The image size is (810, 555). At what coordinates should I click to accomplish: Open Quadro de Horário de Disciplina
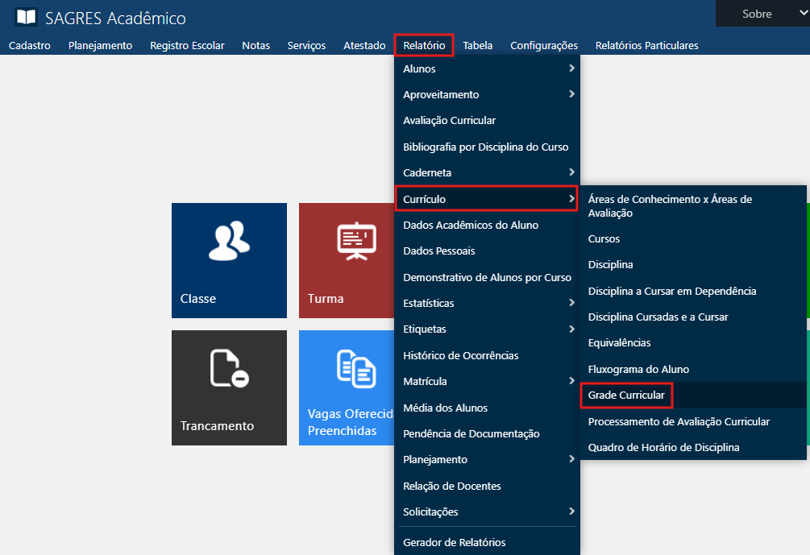click(x=663, y=447)
